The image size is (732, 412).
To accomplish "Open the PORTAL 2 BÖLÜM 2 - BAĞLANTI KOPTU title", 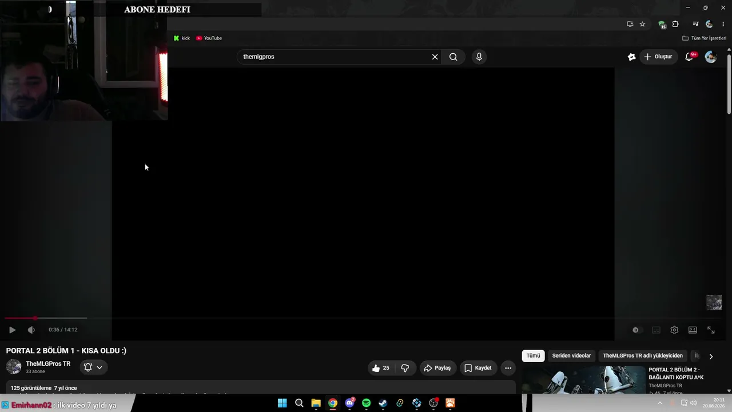I will pyautogui.click(x=676, y=374).
